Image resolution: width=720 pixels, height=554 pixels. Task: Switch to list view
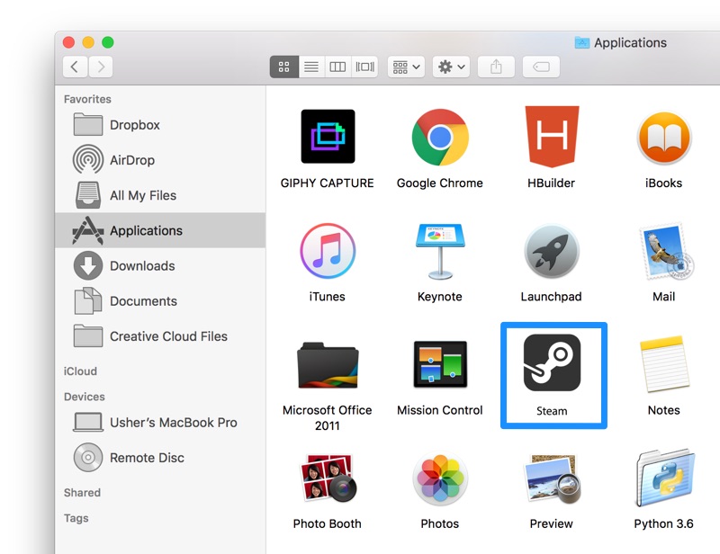[x=311, y=67]
